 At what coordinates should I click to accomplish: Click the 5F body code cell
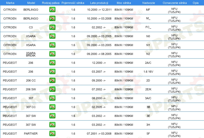pos(148,134)
